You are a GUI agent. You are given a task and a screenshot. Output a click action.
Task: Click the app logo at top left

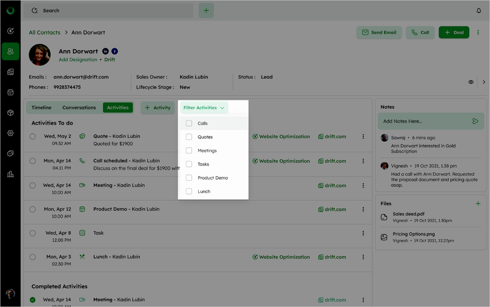coord(10,11)
